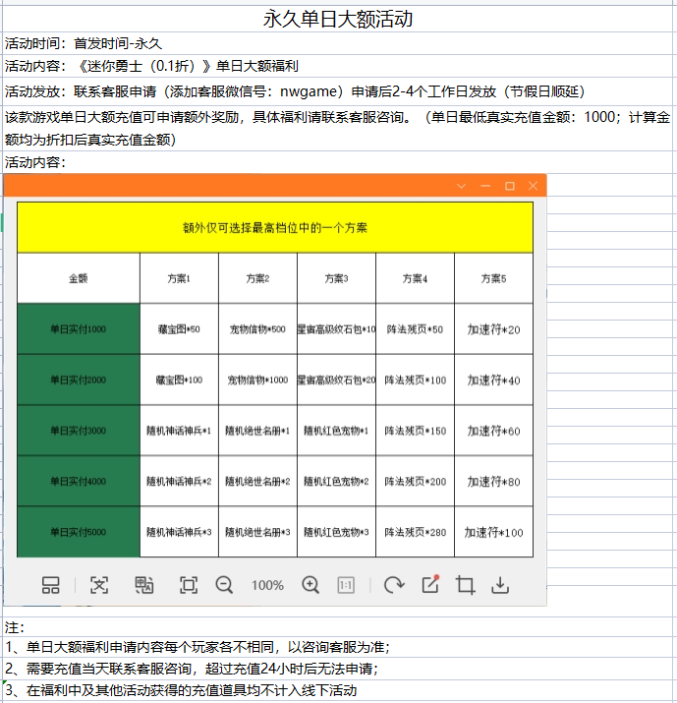Screen dimensions: 677x703
Task: Open the edit image icon
Action: coord(430,584)
